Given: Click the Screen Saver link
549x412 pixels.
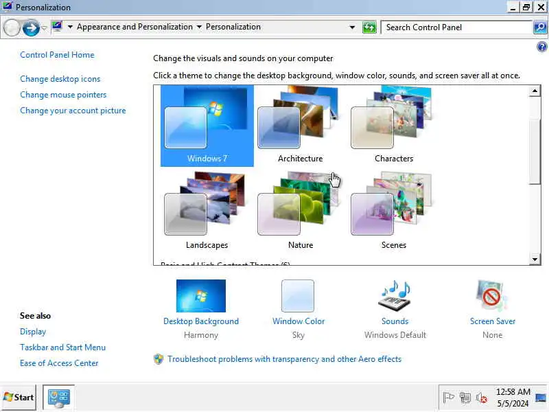Looking at the screenshot, I should [x=492, y=321].
